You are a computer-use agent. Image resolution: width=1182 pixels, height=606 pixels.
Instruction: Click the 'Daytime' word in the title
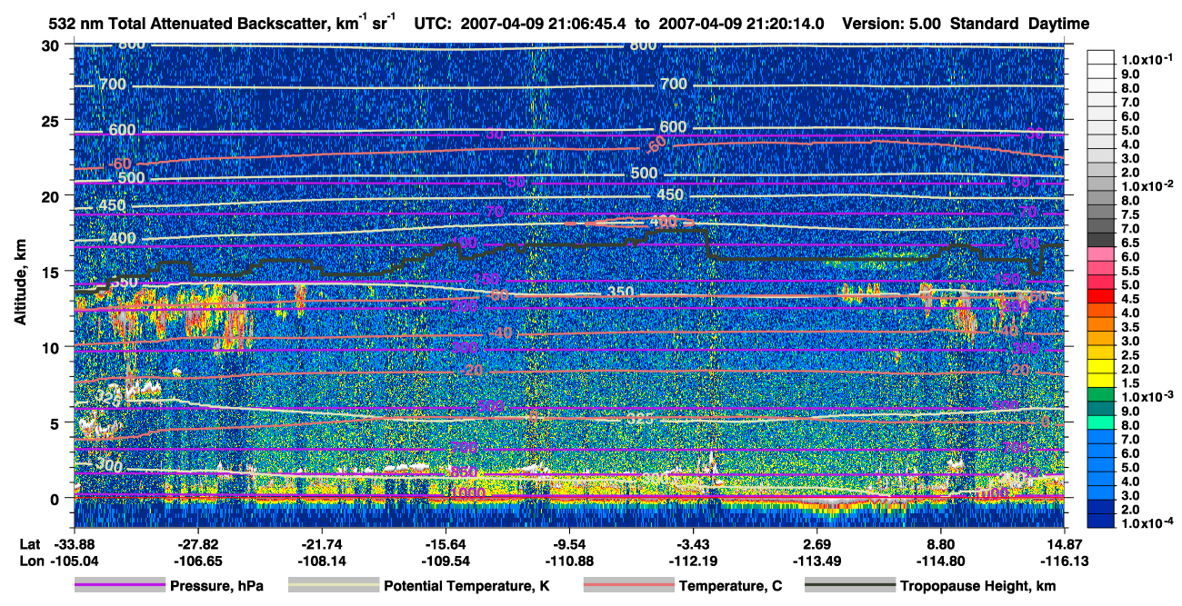(x=1057, y=24)
